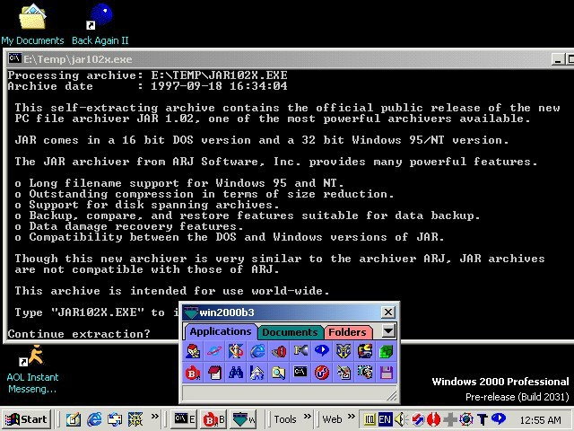Click the gray plus tray icon
Viewport: 574px width, 431px height.
pos(450,419)
